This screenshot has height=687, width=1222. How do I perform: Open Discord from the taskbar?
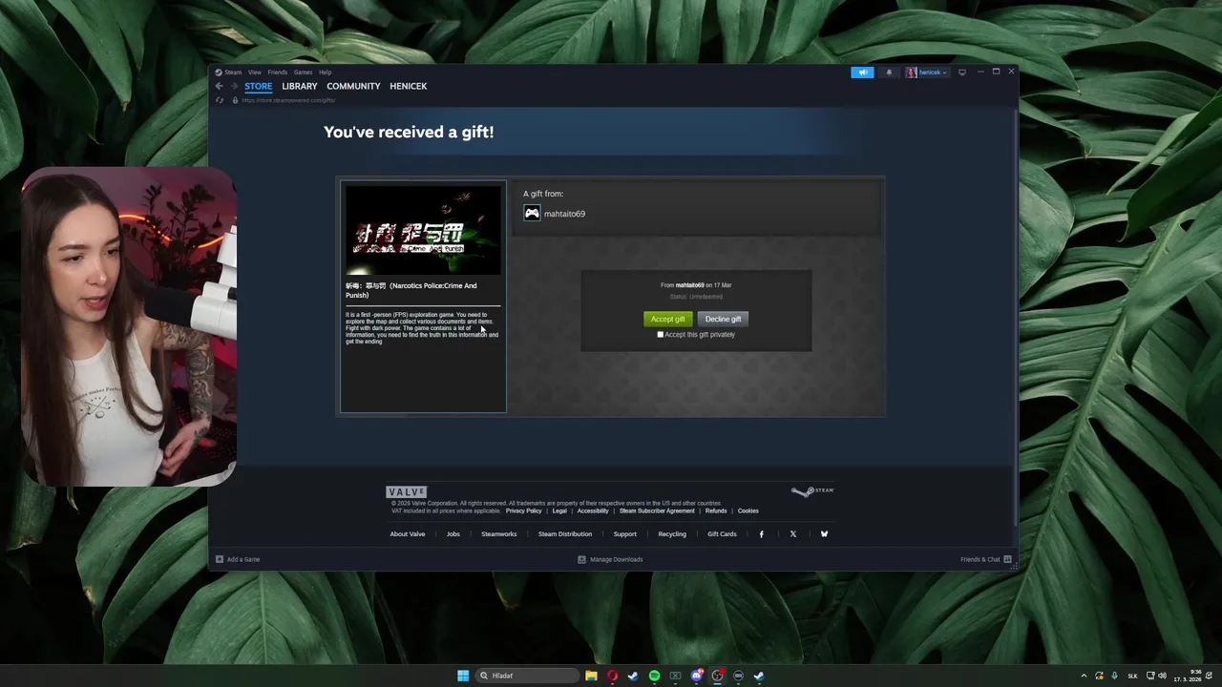tap(697, 676)
